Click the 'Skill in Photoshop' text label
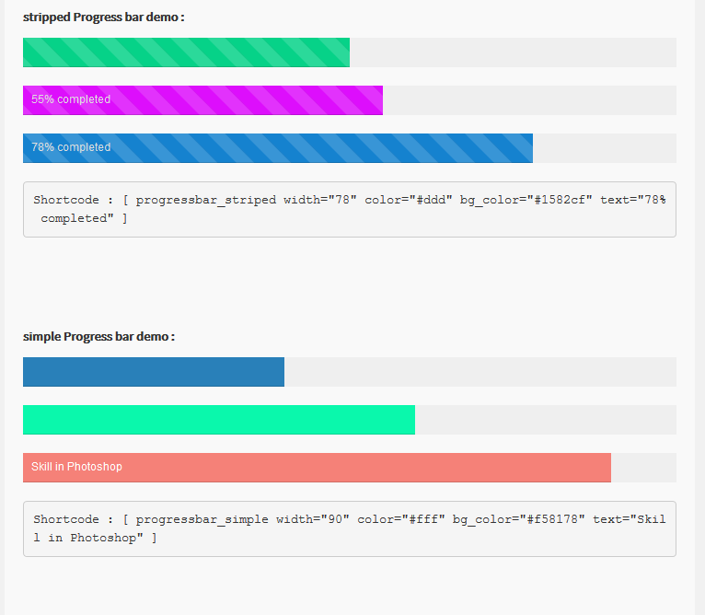This screenshot has height=615, width=705. click(76, 467)
